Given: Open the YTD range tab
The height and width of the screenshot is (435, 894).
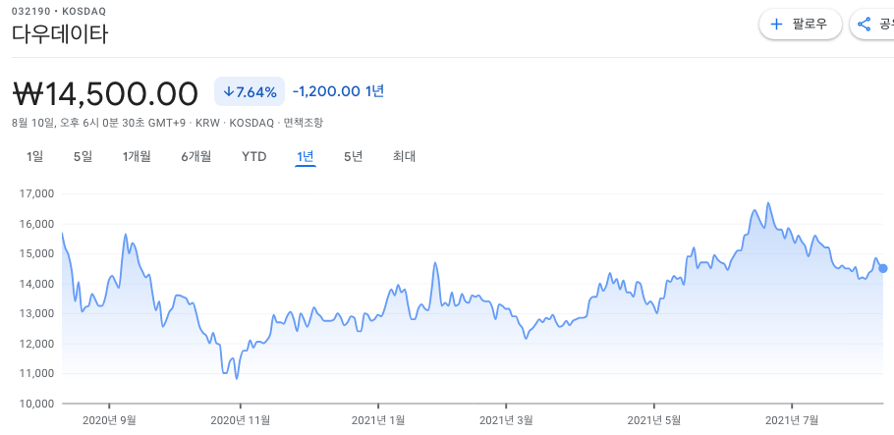Looking at the screenshot, I should click(x=253, y=156).
